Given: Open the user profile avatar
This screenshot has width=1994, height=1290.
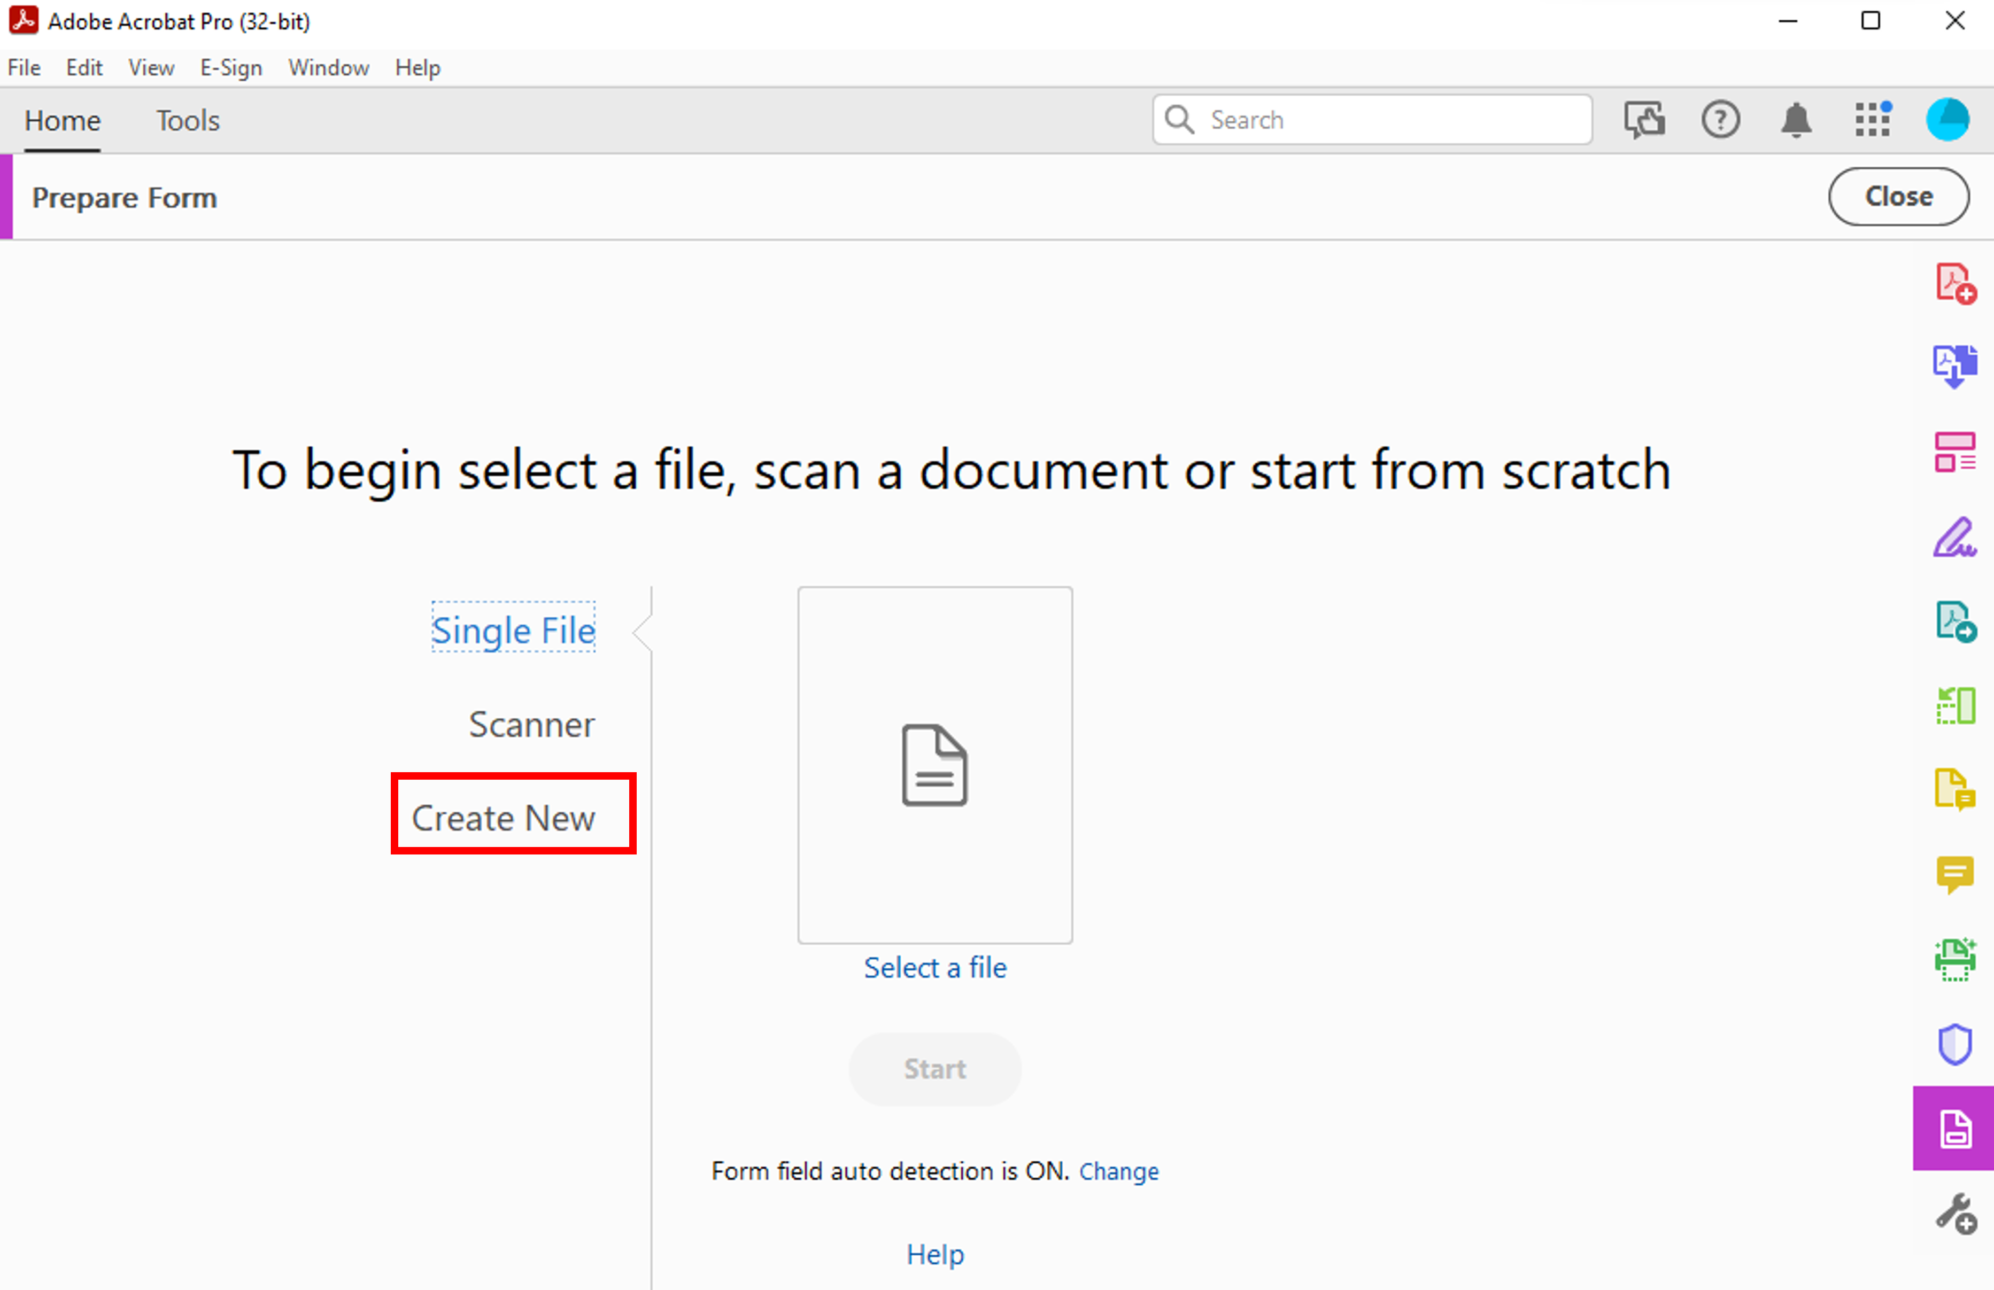Looking at the screenshot, I should (1948, 120).
